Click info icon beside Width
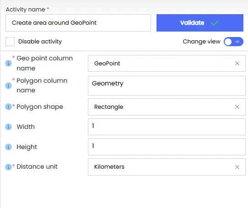Image resolution: width=248 pixels, height=208 pixels. [8, 127]
